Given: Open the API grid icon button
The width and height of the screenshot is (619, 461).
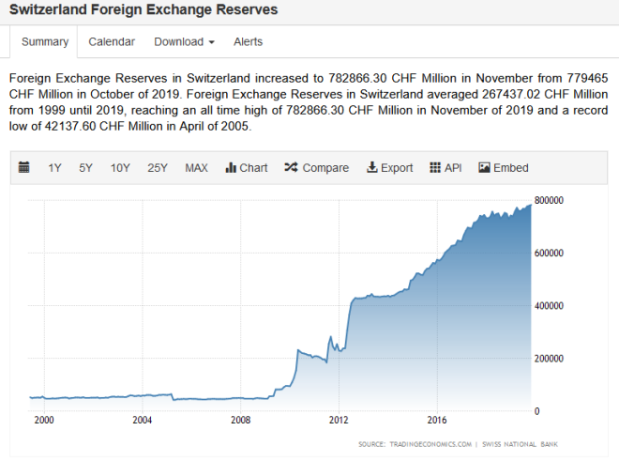Looking at the screenshot, I should pyautogui.click(x=435, y=168).
